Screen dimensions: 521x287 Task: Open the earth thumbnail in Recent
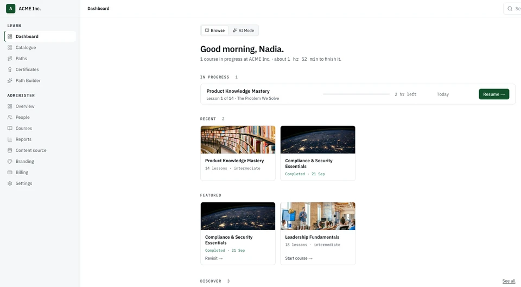click(317, 139)
